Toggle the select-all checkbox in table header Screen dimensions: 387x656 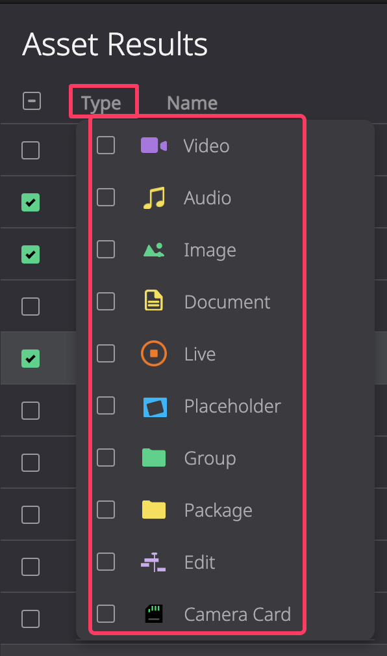click(32, 102)
